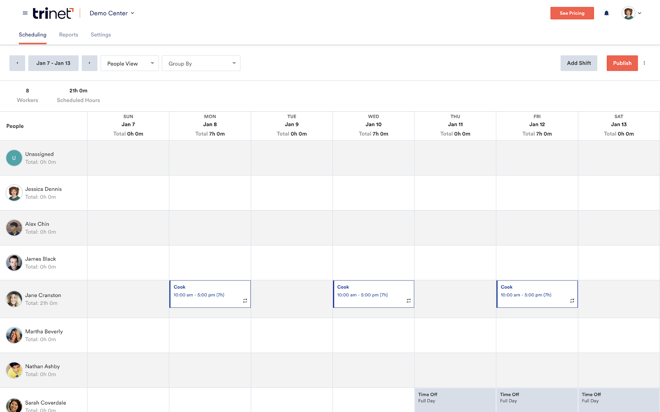Go to the previous week

17,63
